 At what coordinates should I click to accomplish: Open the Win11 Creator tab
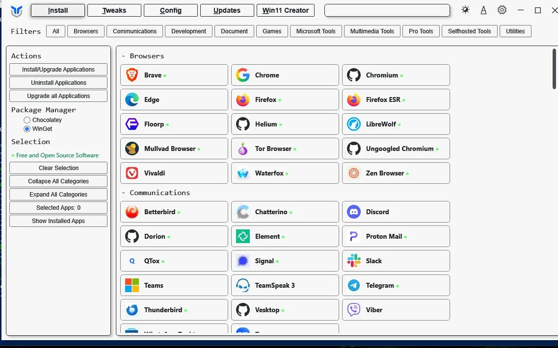point(286,10)
